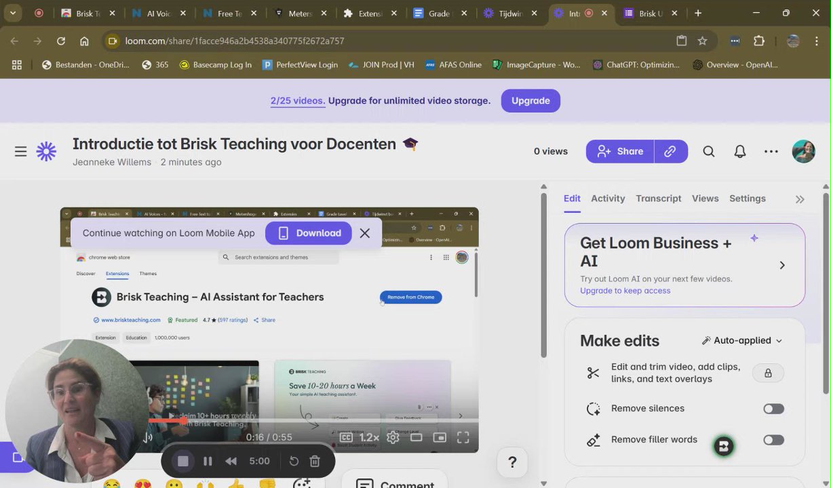Open the three-dots more options menu
The height and width of the screenshot is (488, 831).
click(x=771, y=152)
